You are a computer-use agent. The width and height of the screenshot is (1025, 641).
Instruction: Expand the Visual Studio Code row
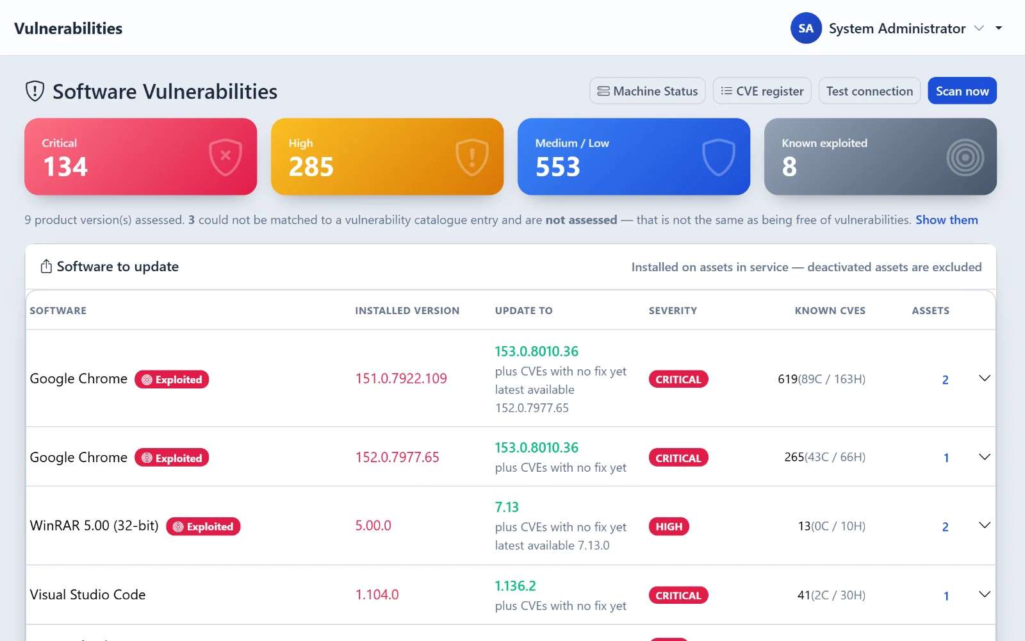985,595
